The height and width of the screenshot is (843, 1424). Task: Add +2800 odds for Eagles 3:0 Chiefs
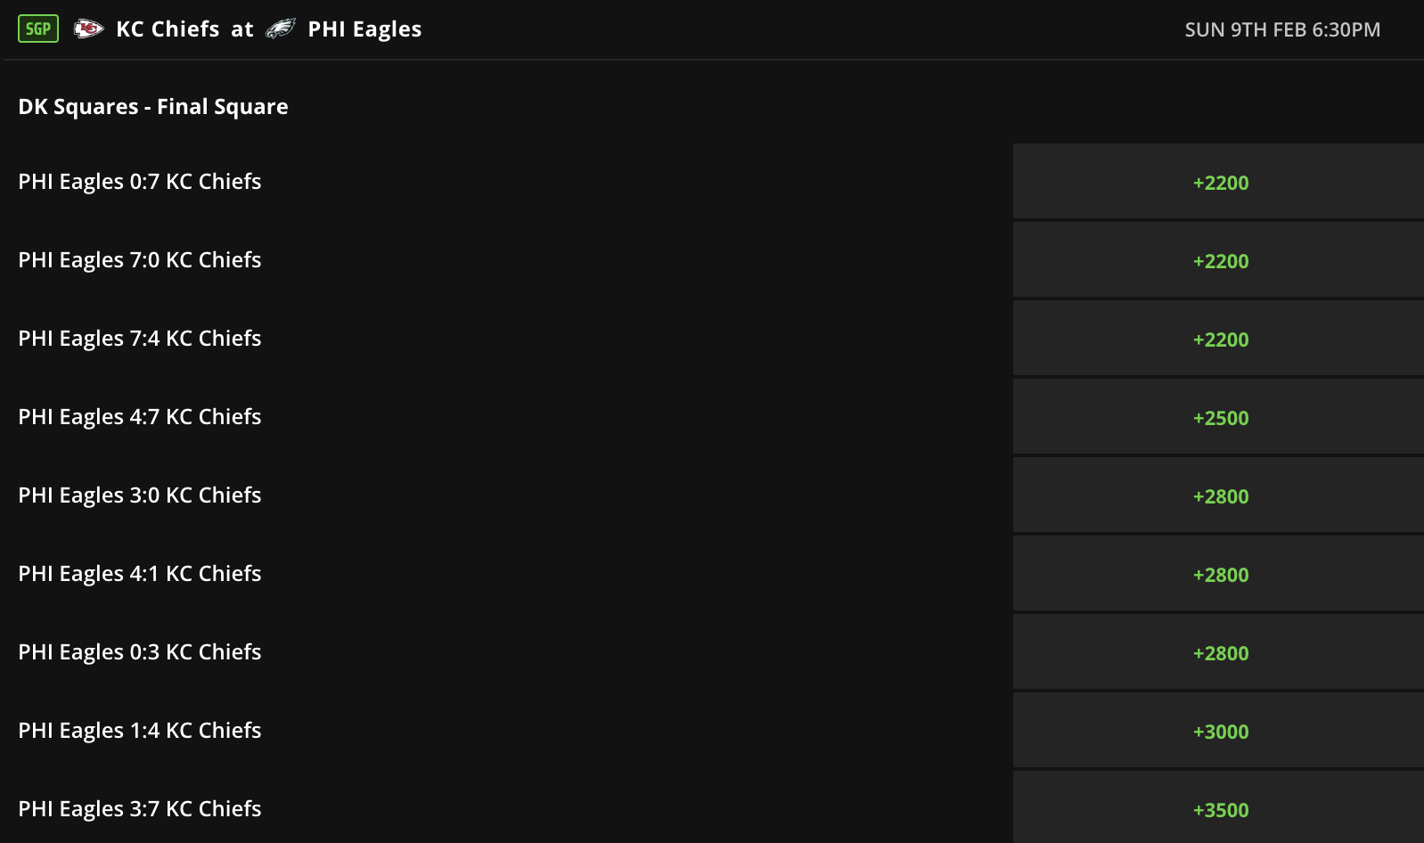1219,496
